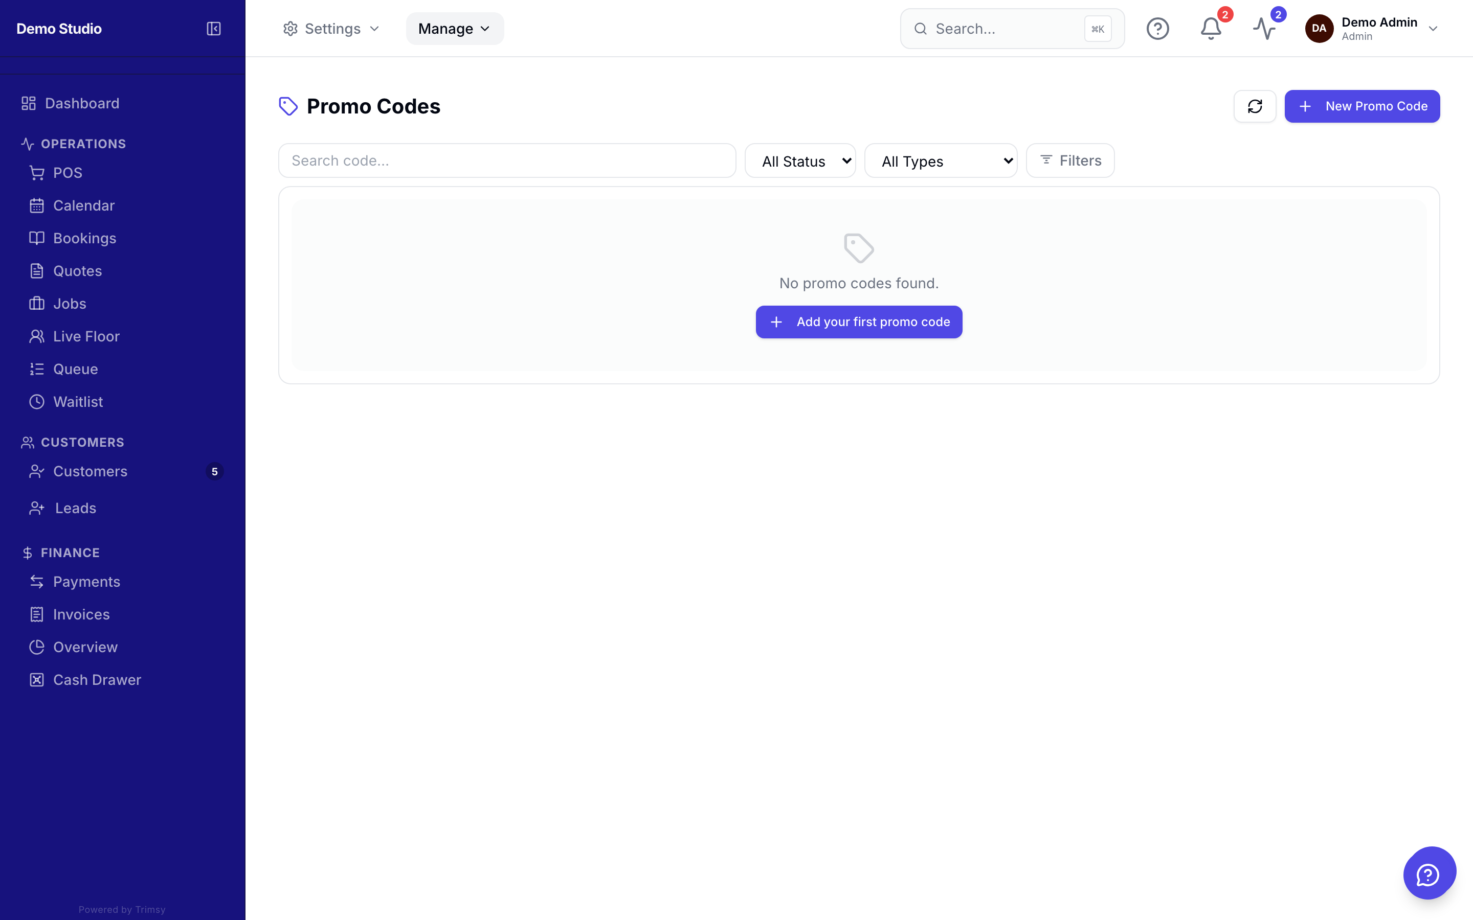Click the FINANCE section header
Screen dimensions: 1473x920
pos(70,553)
